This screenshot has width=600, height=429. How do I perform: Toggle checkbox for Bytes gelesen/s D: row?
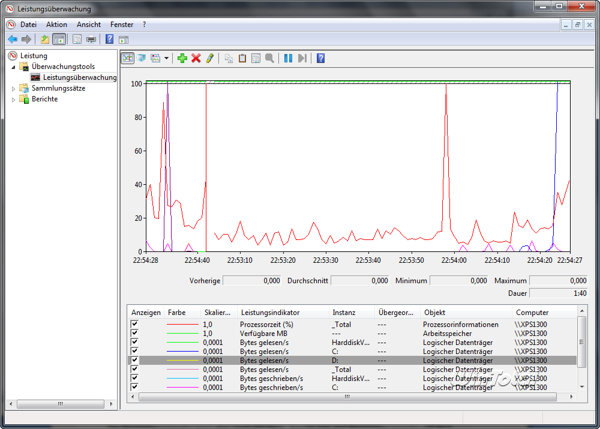click(134, 360)
